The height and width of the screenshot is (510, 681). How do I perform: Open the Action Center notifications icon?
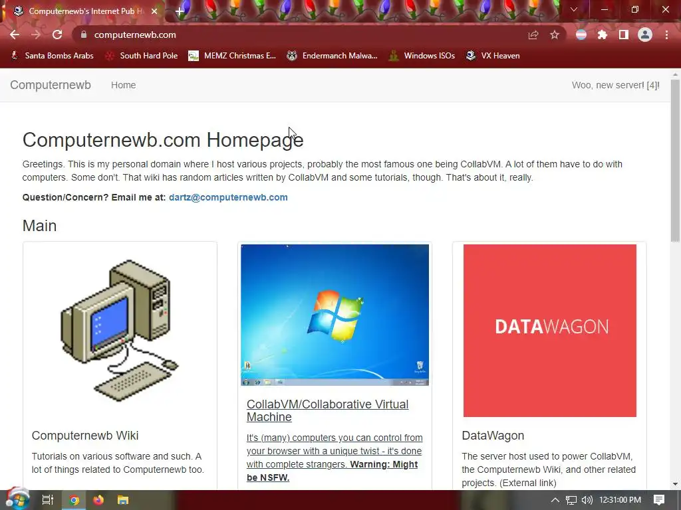[659, 500]
